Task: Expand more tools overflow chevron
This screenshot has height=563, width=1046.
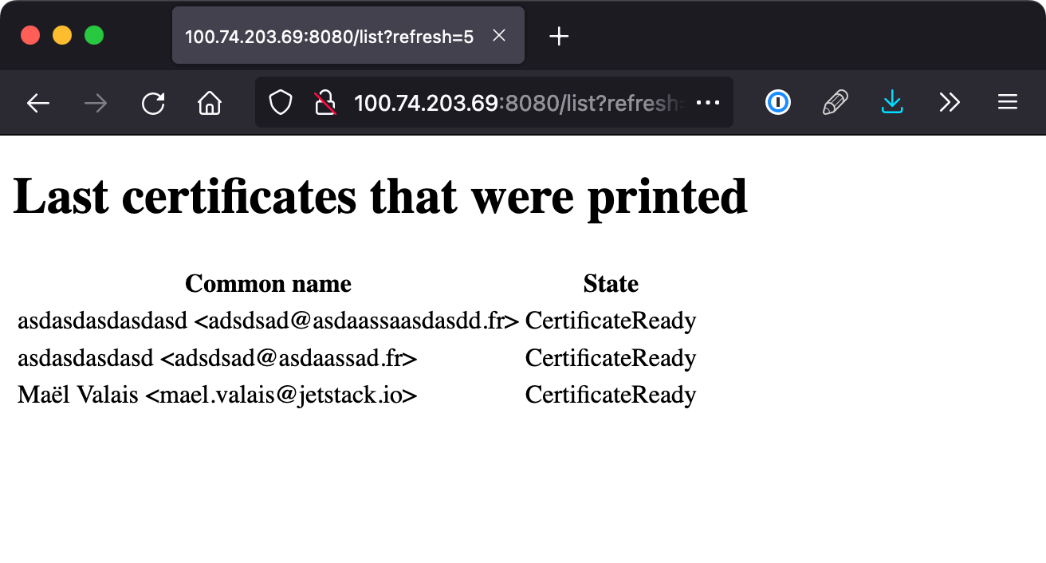Action: 950,103
